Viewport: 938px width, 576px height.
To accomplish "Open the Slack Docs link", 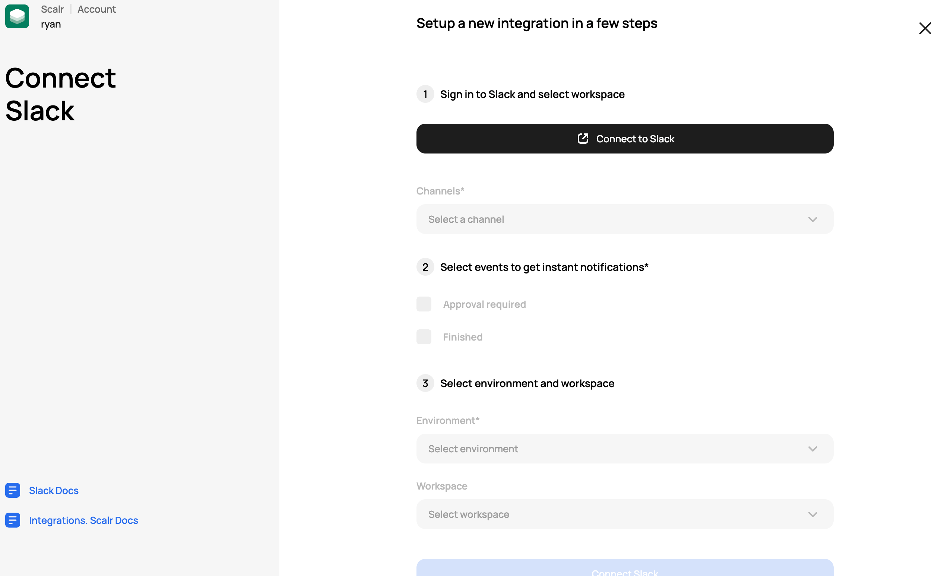I will click(x=54, y=490).
